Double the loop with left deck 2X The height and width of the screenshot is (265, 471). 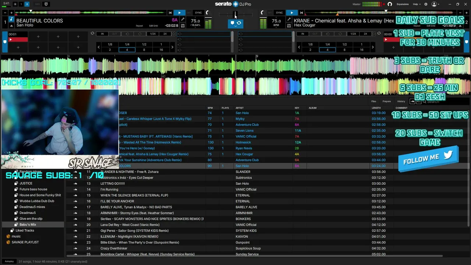point(165,34)
